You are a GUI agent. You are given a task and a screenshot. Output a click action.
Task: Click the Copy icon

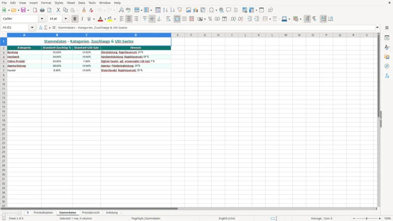point(65,10)
